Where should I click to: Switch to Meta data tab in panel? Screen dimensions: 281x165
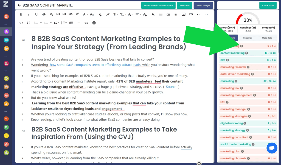(x=267, y=38)
